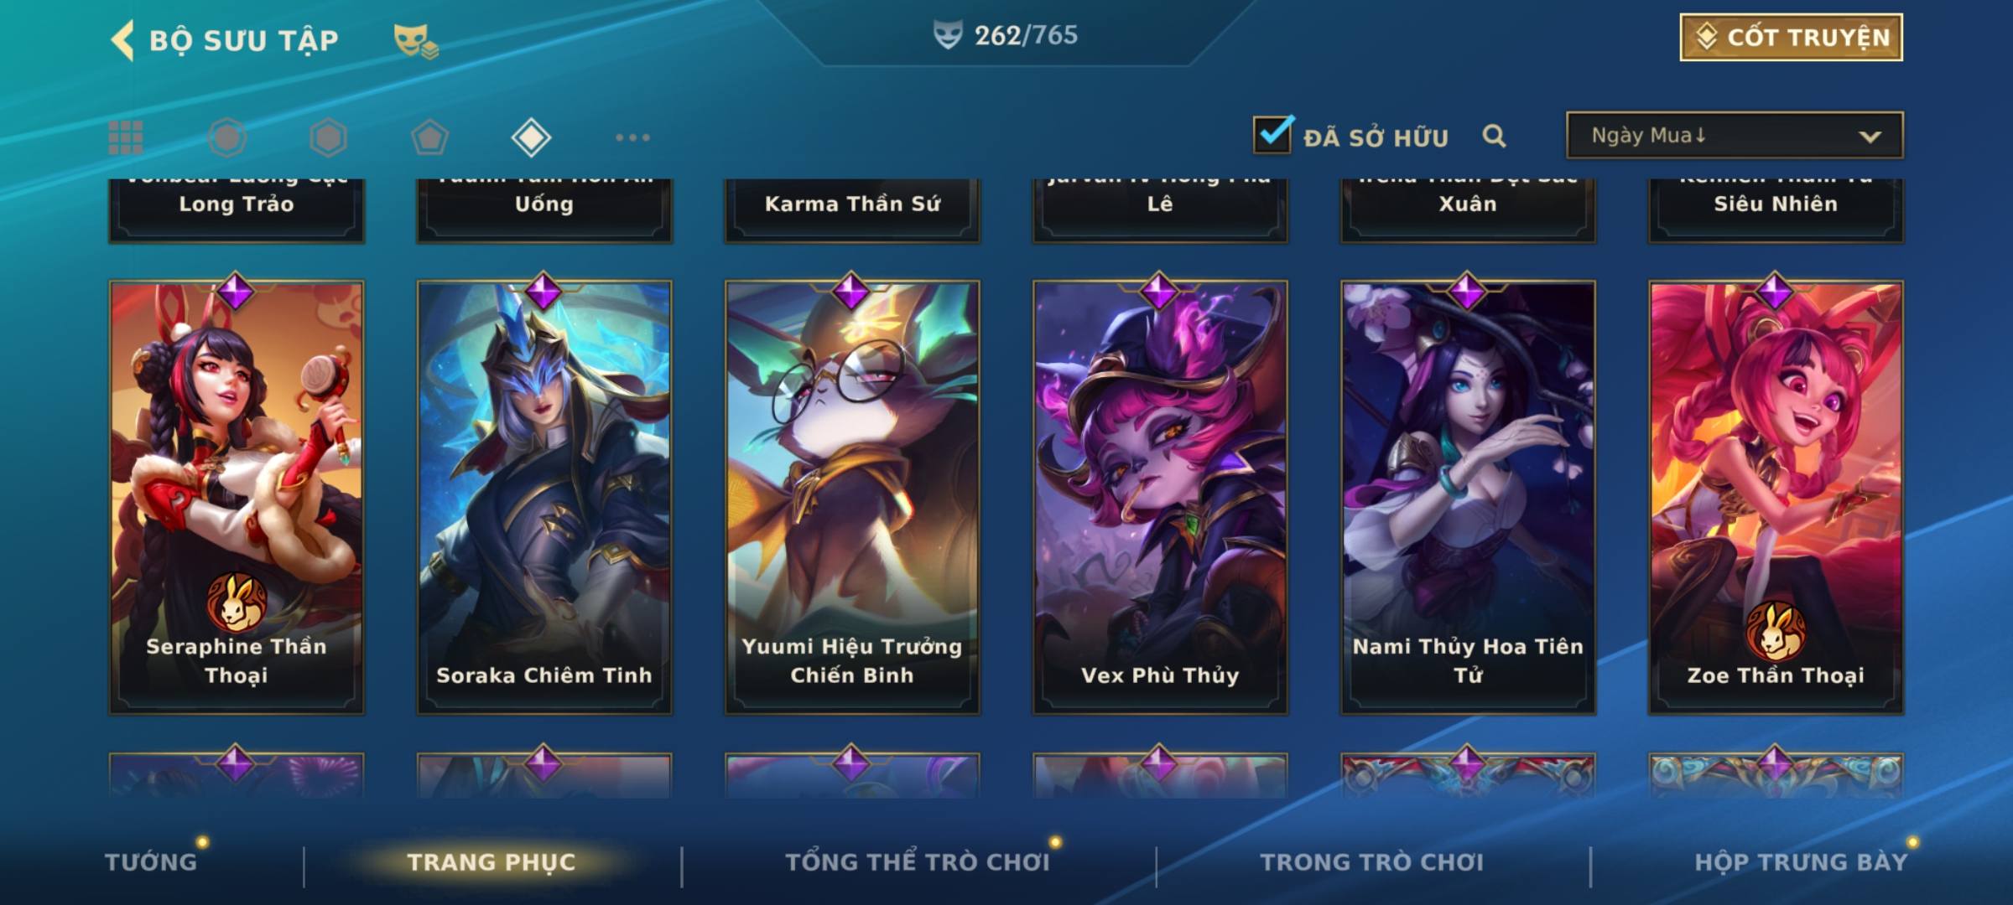The image size is (2013, 905).
Task: Open the Ngày Mua sort dropdown
Action: (x=1735, y=135)
